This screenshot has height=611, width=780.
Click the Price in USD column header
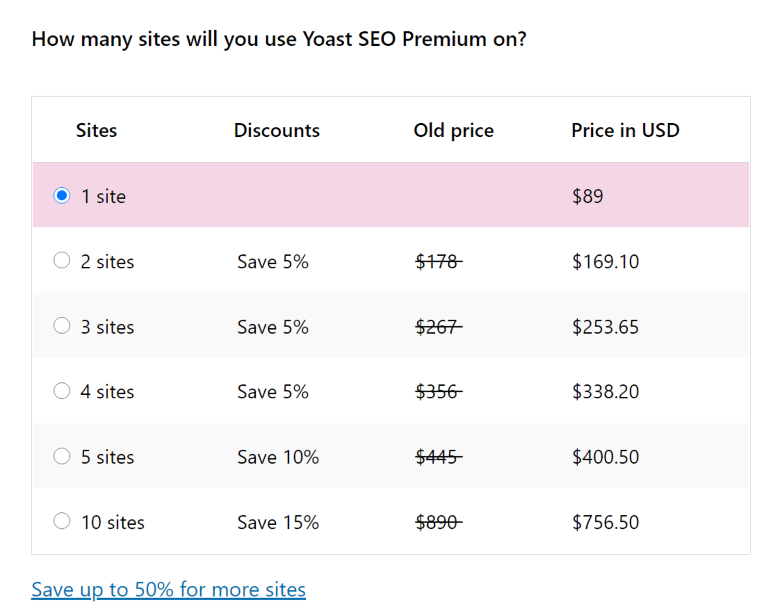(625, 131)
